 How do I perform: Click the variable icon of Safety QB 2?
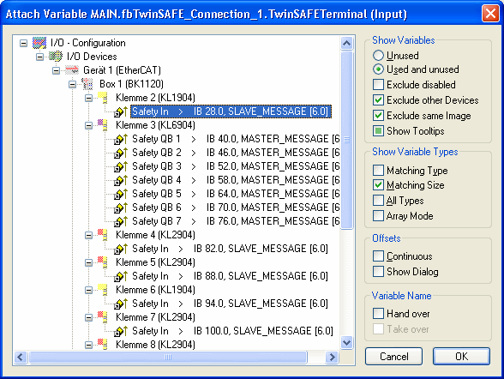(121, 153)
